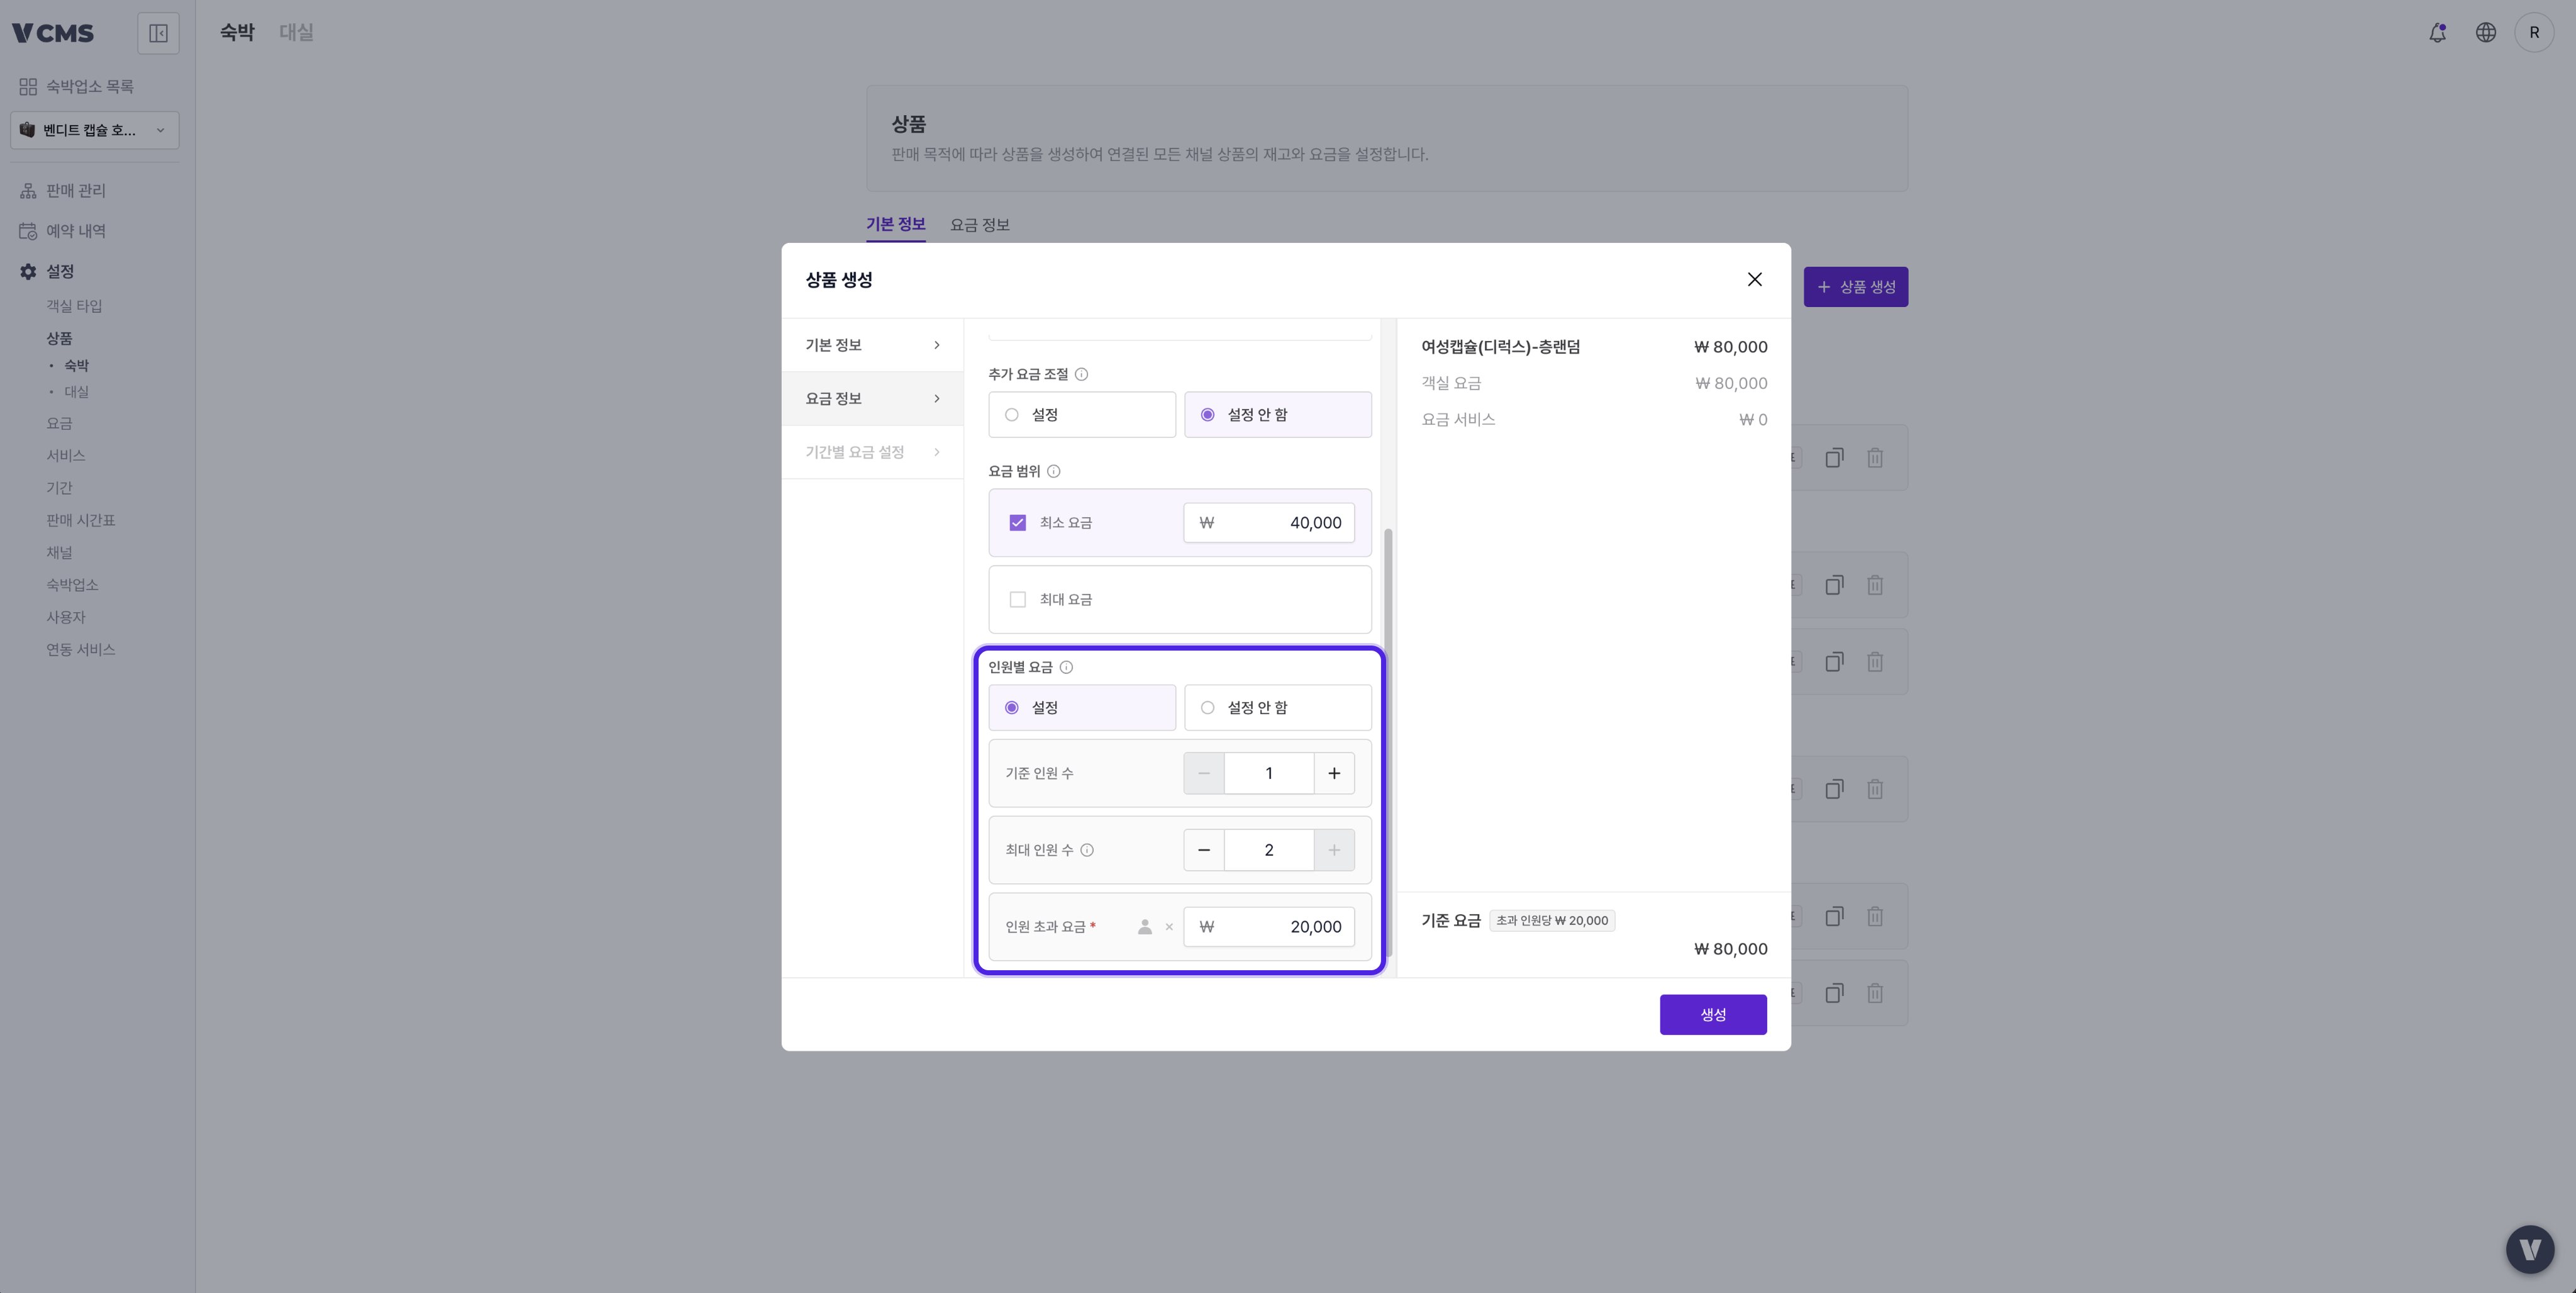Toggle the 설정 sidebar section

click(60, 272)
